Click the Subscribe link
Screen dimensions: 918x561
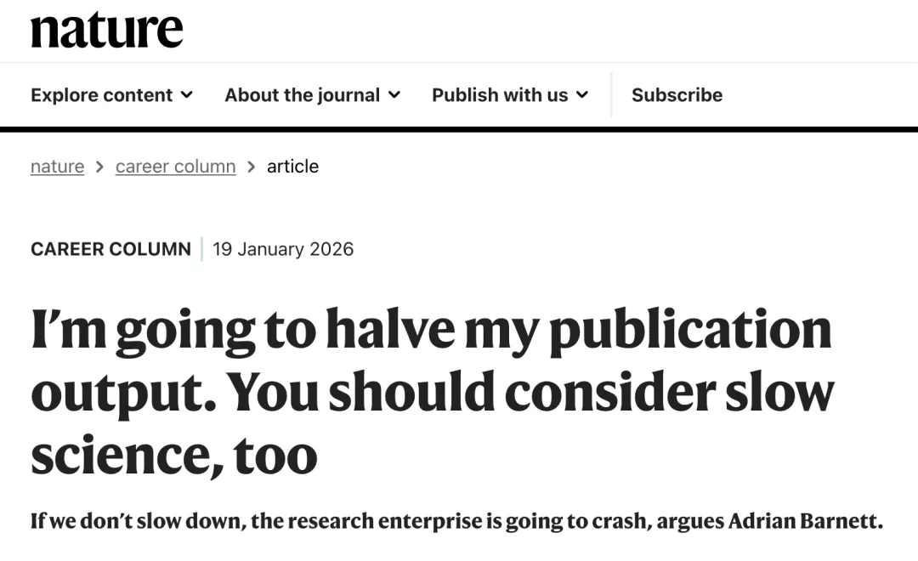pyautogui.click(x=677, y=95)
